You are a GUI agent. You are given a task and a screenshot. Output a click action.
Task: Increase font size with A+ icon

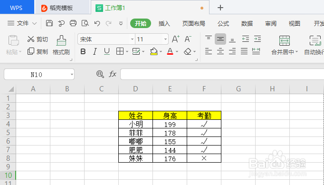tap(176, 39)
